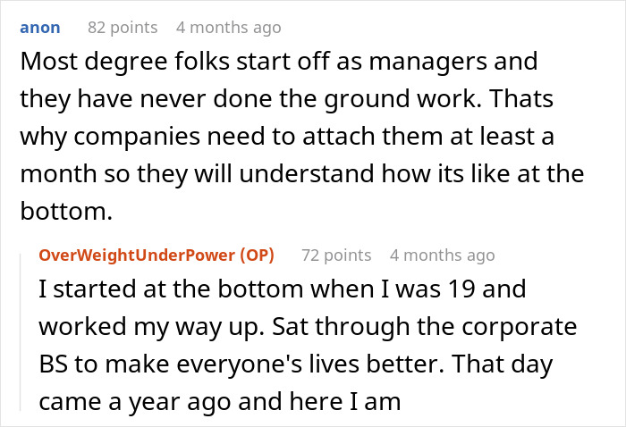Click the line 'came a year ago and here I am'
This screenshot has width=626, height=427.
click(220, 401)
